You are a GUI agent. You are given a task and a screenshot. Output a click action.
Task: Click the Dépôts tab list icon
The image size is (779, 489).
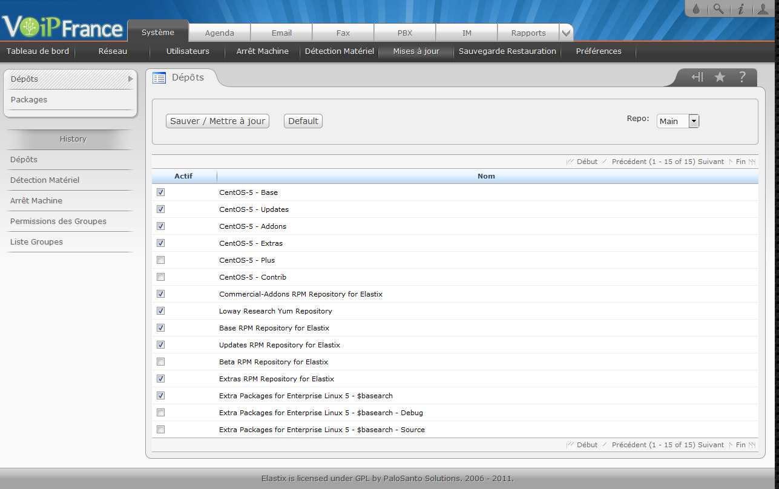pos(159,77)
